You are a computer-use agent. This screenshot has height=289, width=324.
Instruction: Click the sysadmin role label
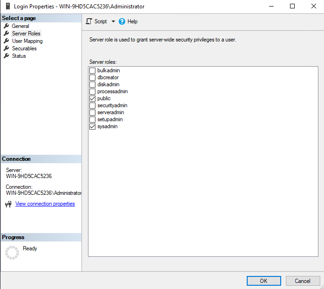tap(107, 126)
